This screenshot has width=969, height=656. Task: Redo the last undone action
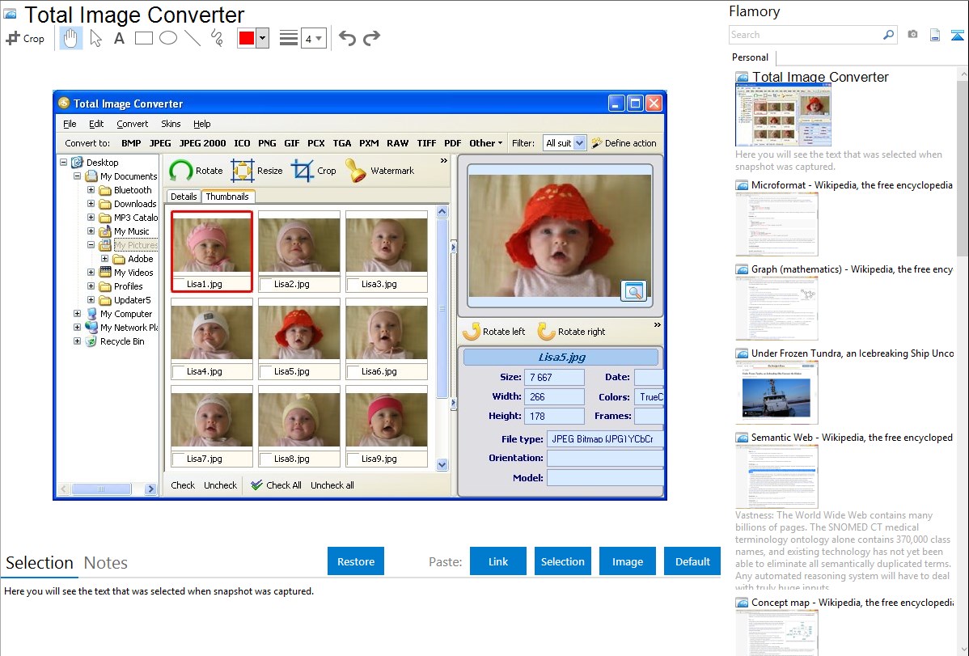tap(371, 38)
